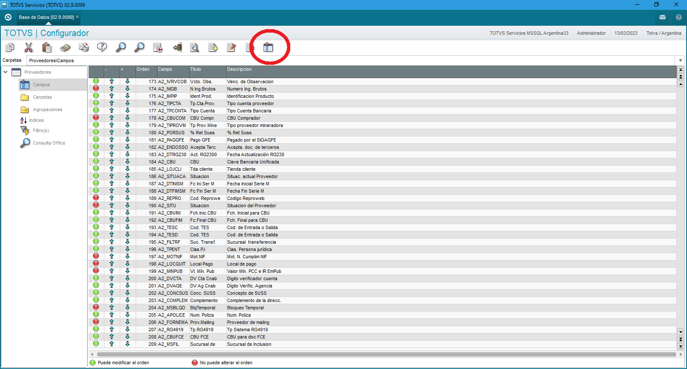Click the help question mark in the top bar
The height and width of the screenshot is (369, 687).
pos(679,17)
